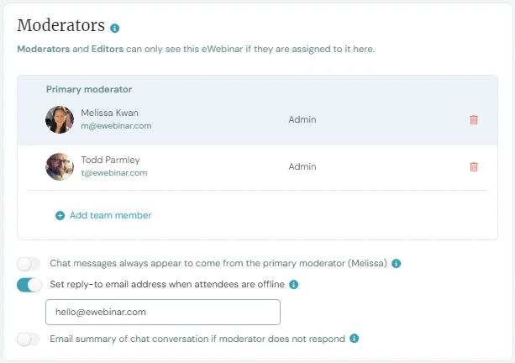515x363 pixels.
Task: Click Todd Parmley's profile photo
Action: point(60,166)
